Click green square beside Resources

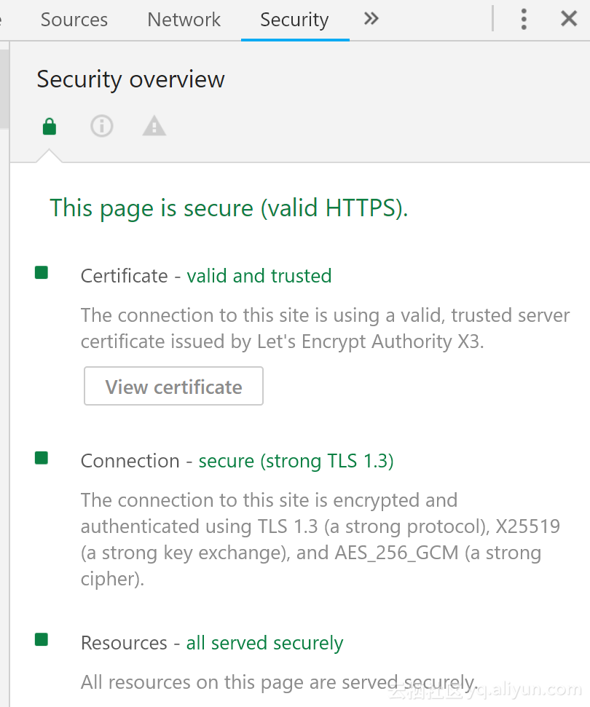pyautogui.click(x=42, y=640)
